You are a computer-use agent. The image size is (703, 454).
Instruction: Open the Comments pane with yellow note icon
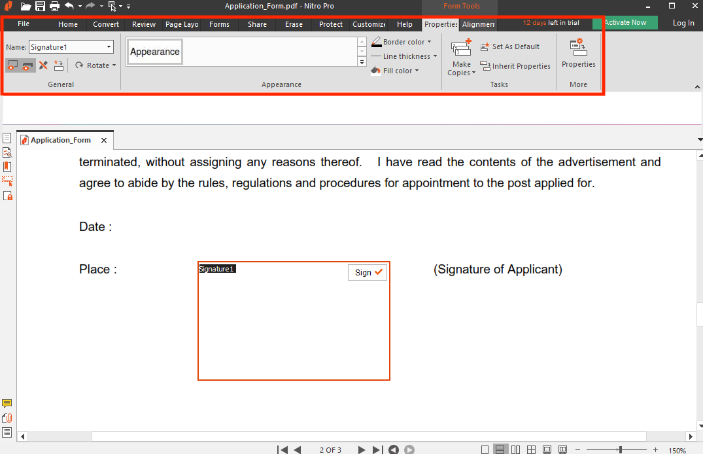point(7,404)
